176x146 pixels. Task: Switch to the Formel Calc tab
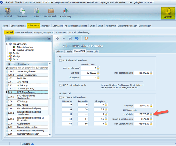(92, 52)
